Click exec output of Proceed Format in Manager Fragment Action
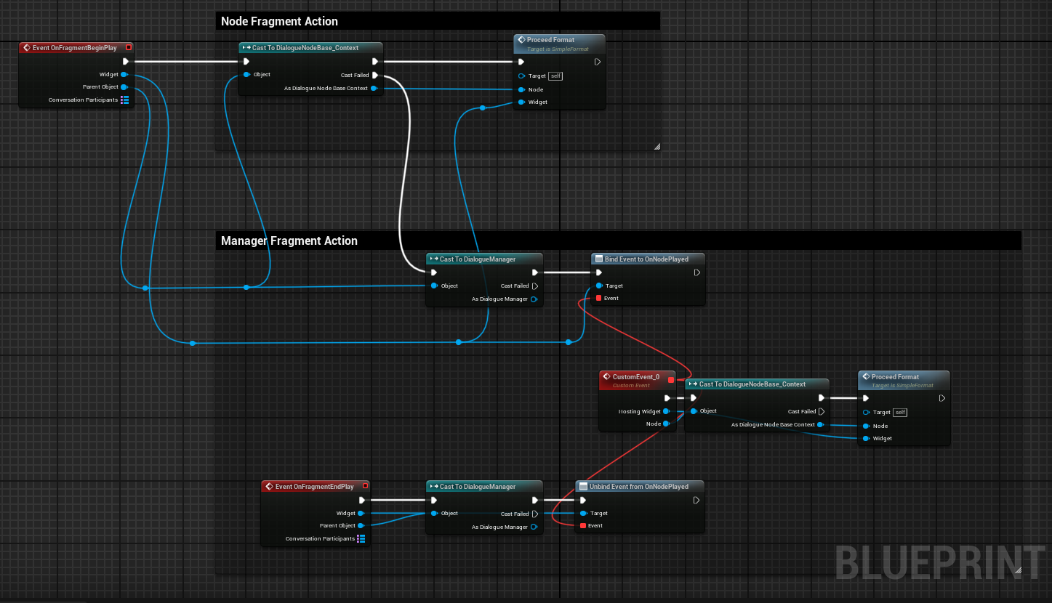The height and width of the screenshot is (603, 1052). (x=942, y=398)
